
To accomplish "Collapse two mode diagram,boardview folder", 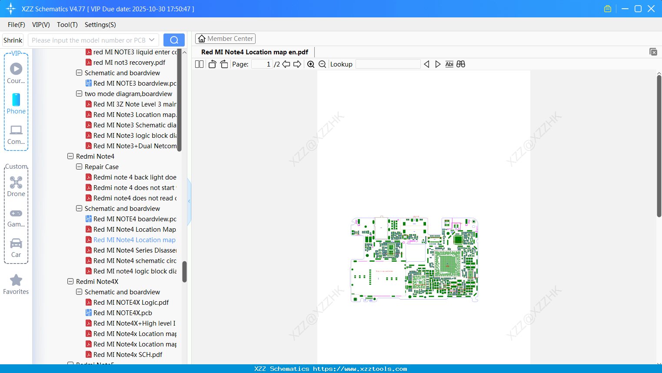I will pos(79,94).
